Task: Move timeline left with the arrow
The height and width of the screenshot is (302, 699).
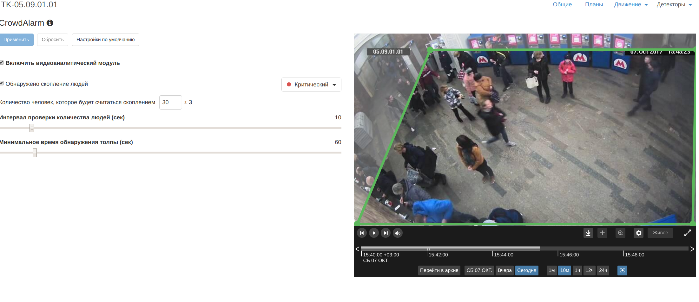Action: click(357, 249)
